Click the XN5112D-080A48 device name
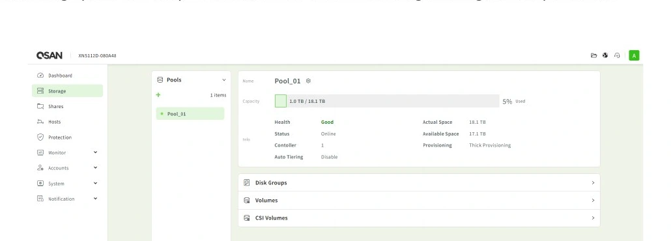The width and height of the screenshot is (671, 241). [x=97, y=55]
